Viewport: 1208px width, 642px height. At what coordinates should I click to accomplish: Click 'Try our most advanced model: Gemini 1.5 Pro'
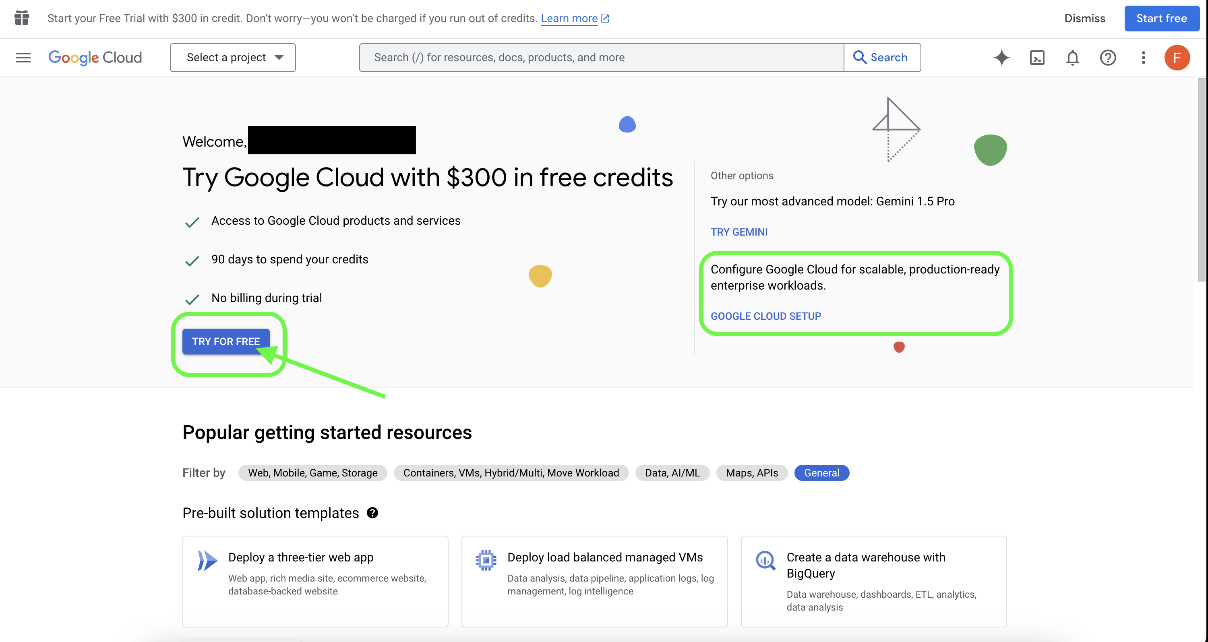832,201
